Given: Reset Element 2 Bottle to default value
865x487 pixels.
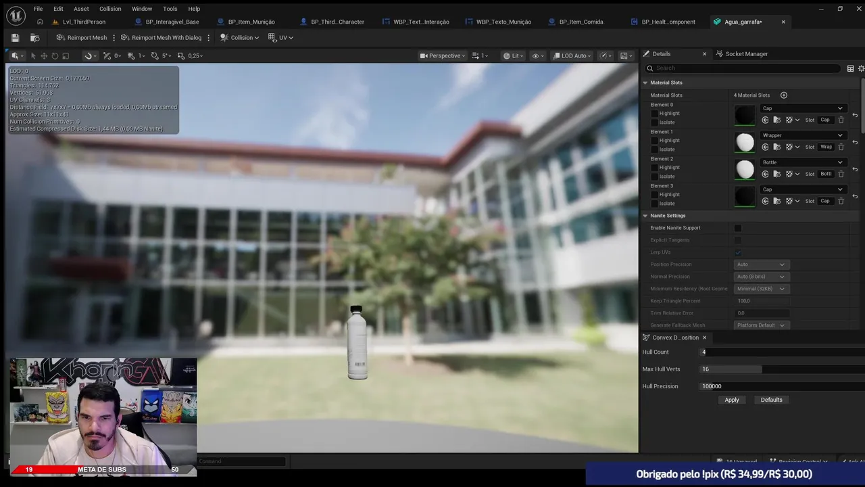Looking at the screenshot, I should pos(855,169).
